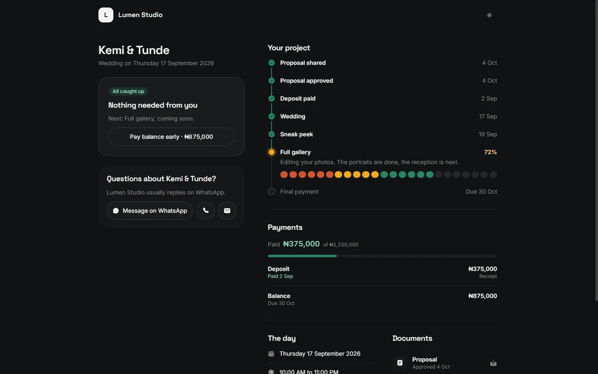Select the Full gallery in-progress marker

272,152
